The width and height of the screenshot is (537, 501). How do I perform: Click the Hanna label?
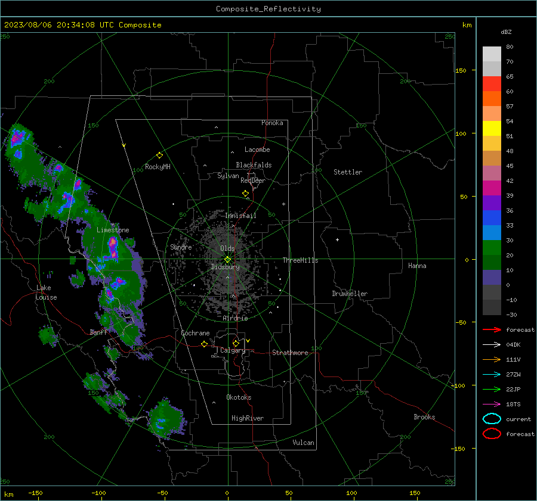tap(417, 266)
